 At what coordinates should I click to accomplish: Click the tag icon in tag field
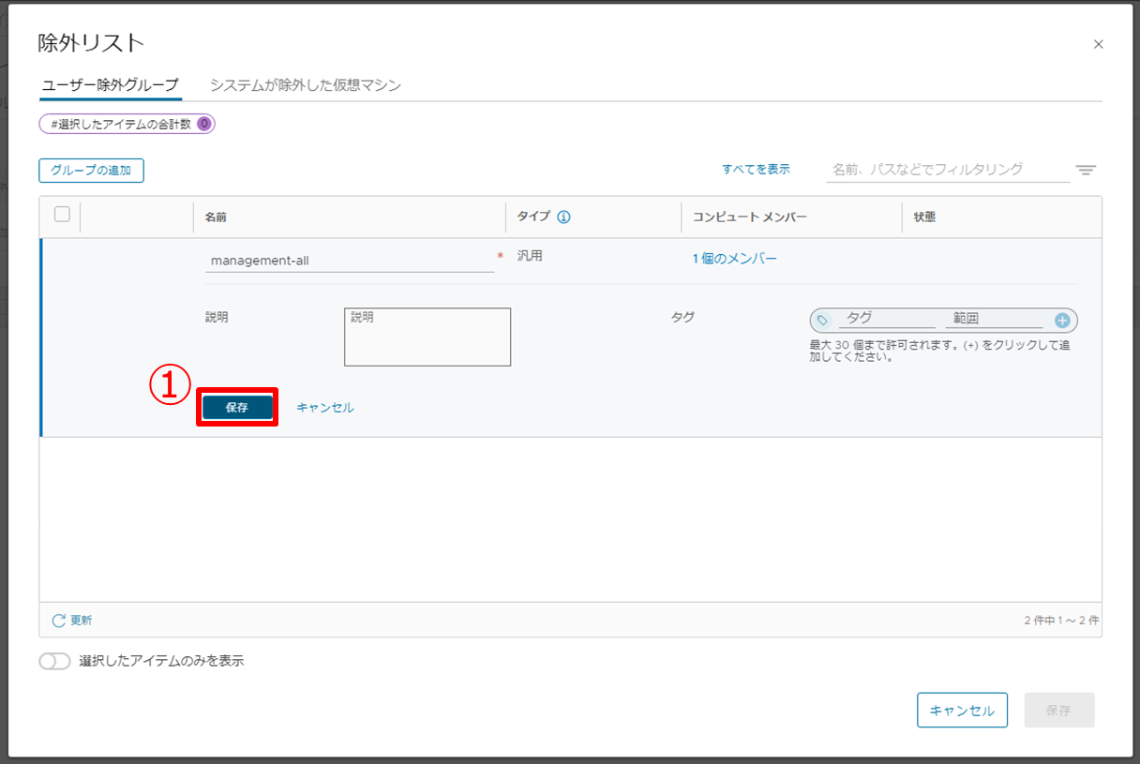pyautogui.click(x=822, y=321)
